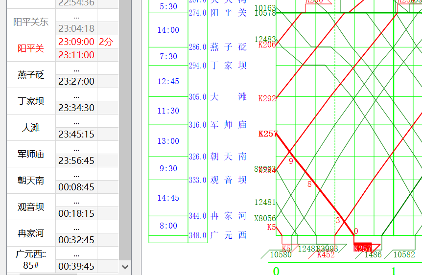Click the 10582 train label
Image resolution: width=422 pixels, height=275 pixels.
point(404,254)
